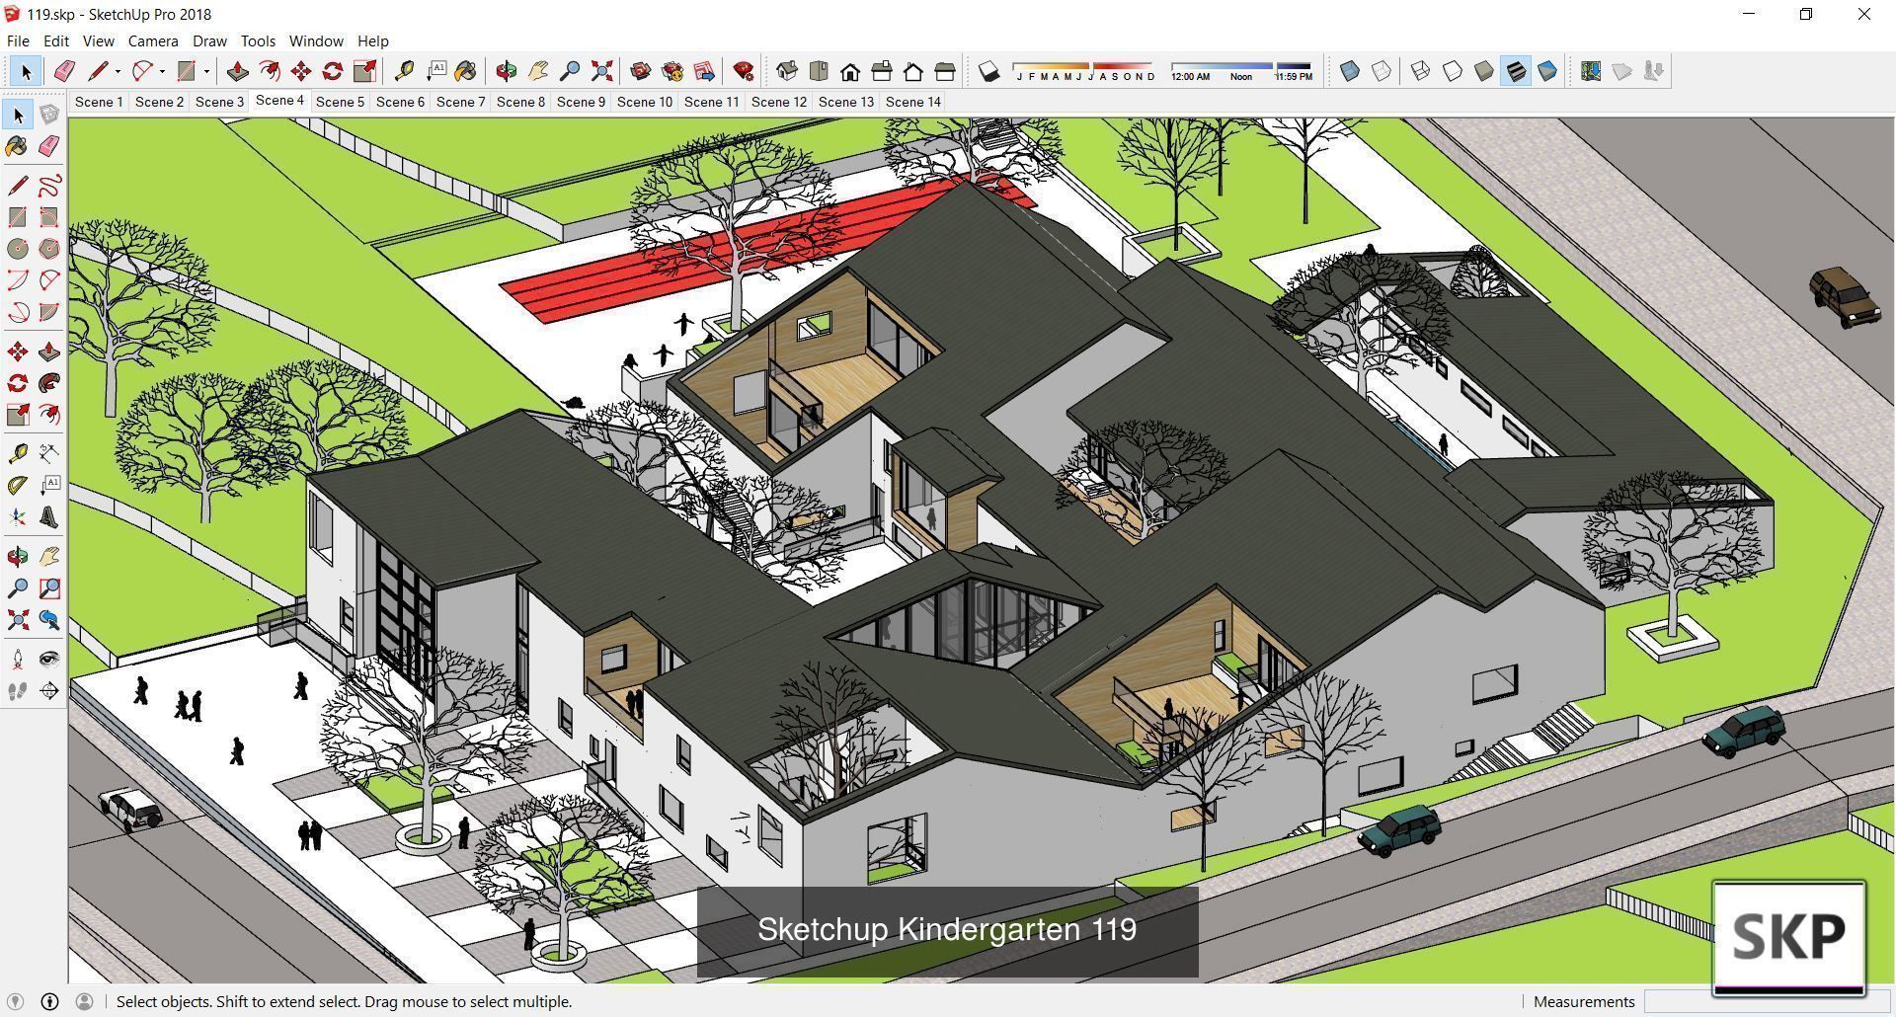Click the sign-in user status icon
The image size is (1896, 1017).
pos(84,1001)
